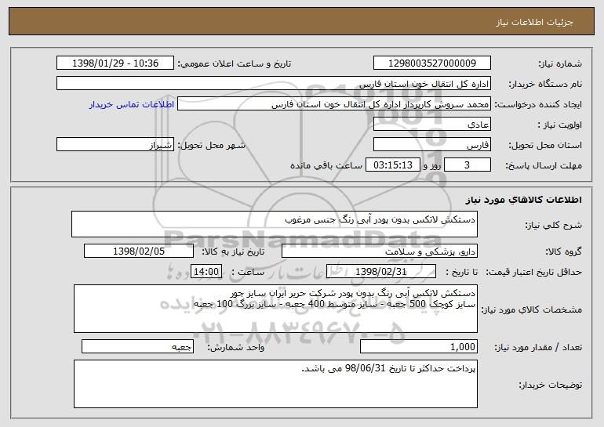This screenshot has width=604, height=427.
Task: Click the label توضیحات خریدار
Action: pos(551,385)
